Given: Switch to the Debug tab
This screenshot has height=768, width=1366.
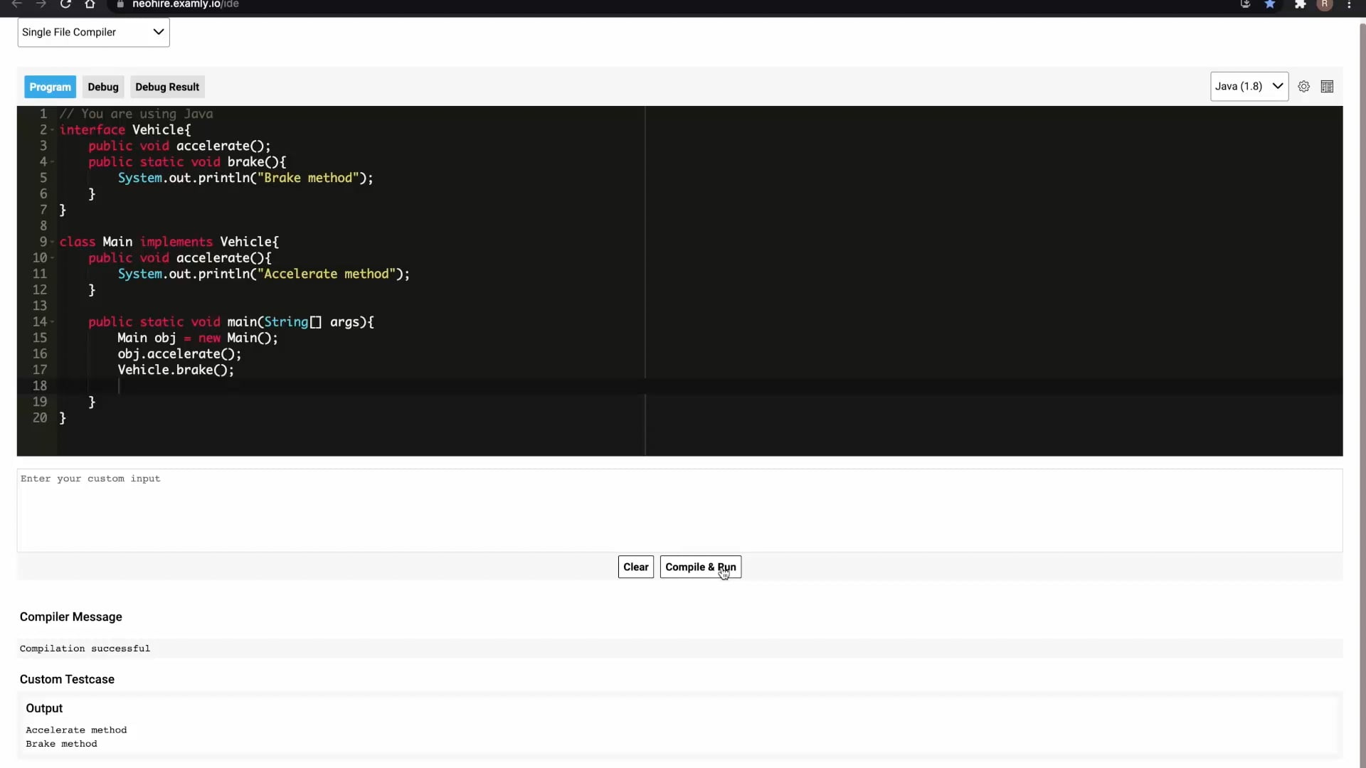Looking at the screenshot, I should (x=103, y=87).
